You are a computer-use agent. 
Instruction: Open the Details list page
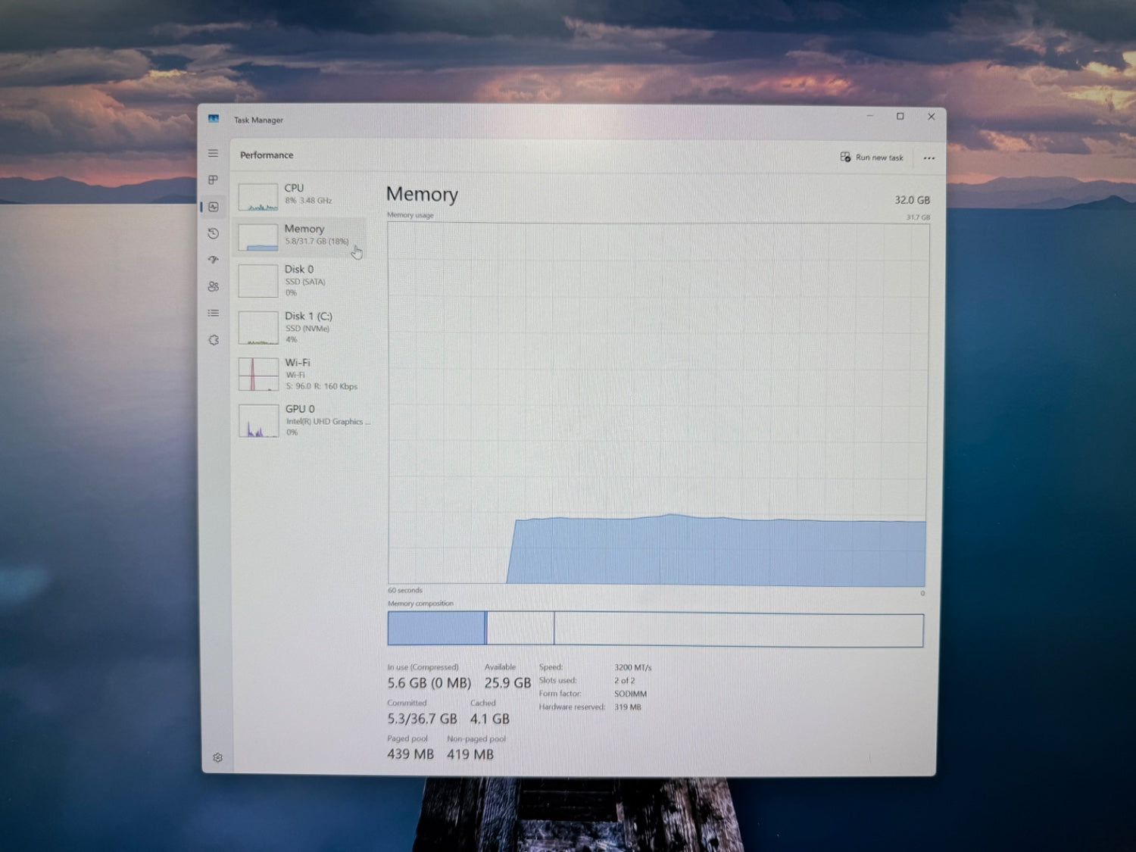pyautogui.click(x=214, y=314)
